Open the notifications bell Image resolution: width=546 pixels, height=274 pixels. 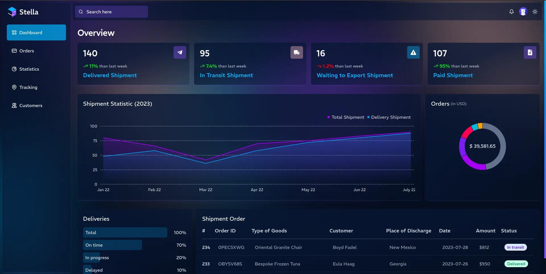511,12
